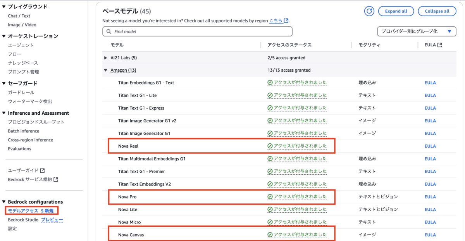The height and width of the screenshot is (241, 465).
Task: Click external link icon beside ユーザーガイド
Action: click(43, 170)
